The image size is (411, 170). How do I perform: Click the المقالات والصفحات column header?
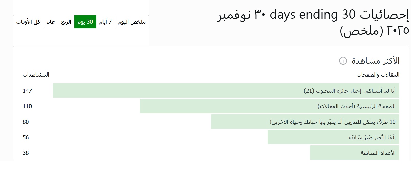tap(378, 75)
